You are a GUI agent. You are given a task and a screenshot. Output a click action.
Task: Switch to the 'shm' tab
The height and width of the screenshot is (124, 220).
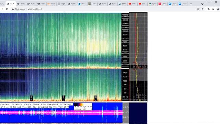(x=21, y=4)
